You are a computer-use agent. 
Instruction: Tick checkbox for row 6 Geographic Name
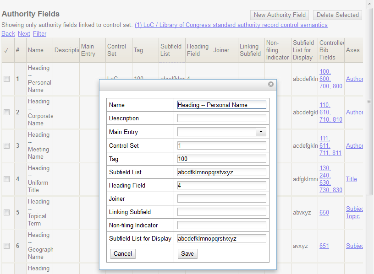coord(7,246)
